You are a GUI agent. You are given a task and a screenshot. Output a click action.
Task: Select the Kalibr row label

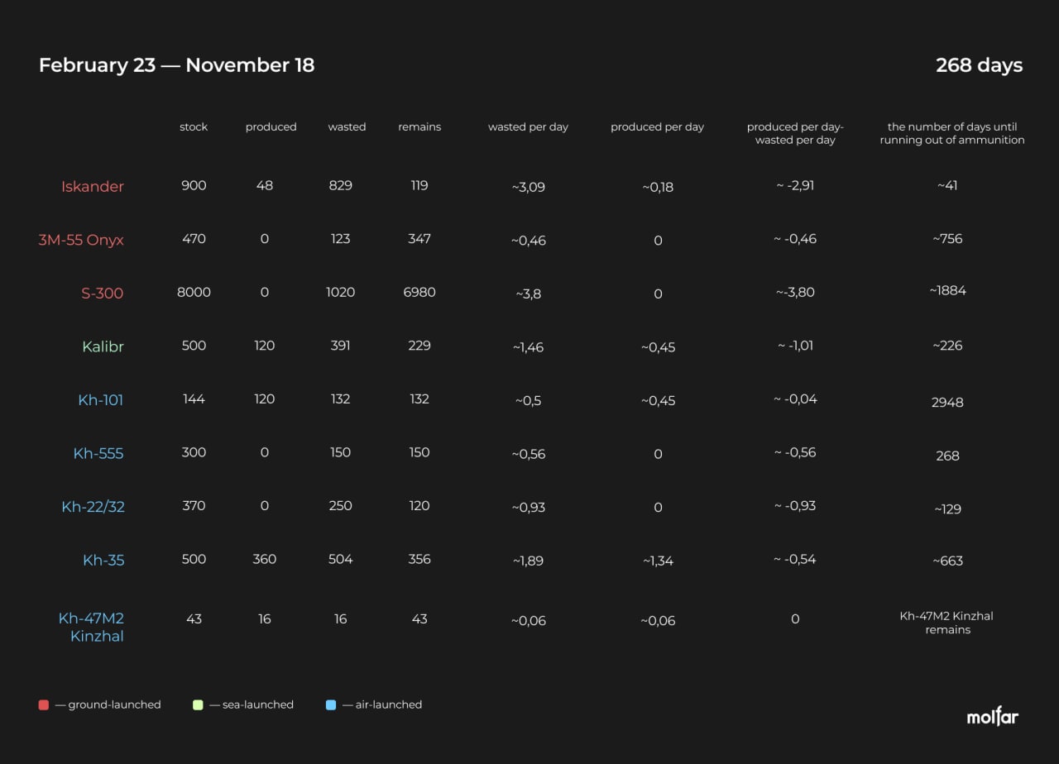103,347
